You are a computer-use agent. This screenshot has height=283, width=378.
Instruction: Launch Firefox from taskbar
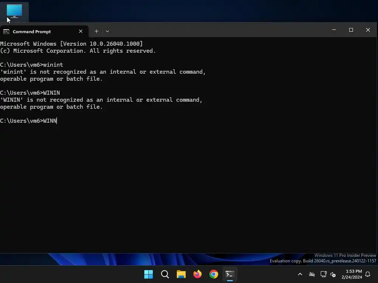tap(197, 274)
